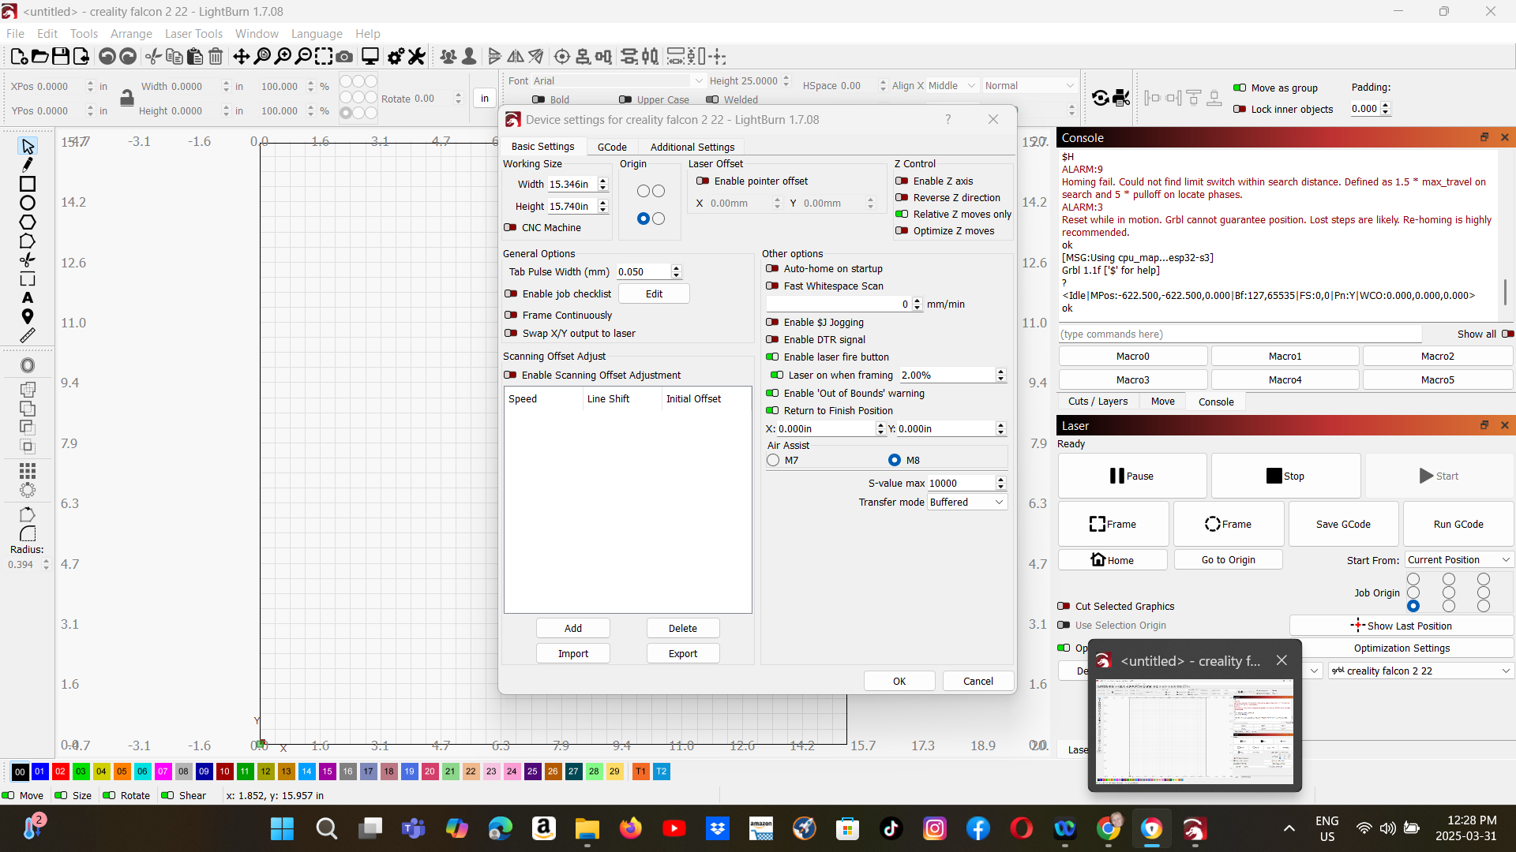This screenshot has height=852, width=1516.
Task: Pick red layer color 02 swatch
Action: click(x=60, y=772)
